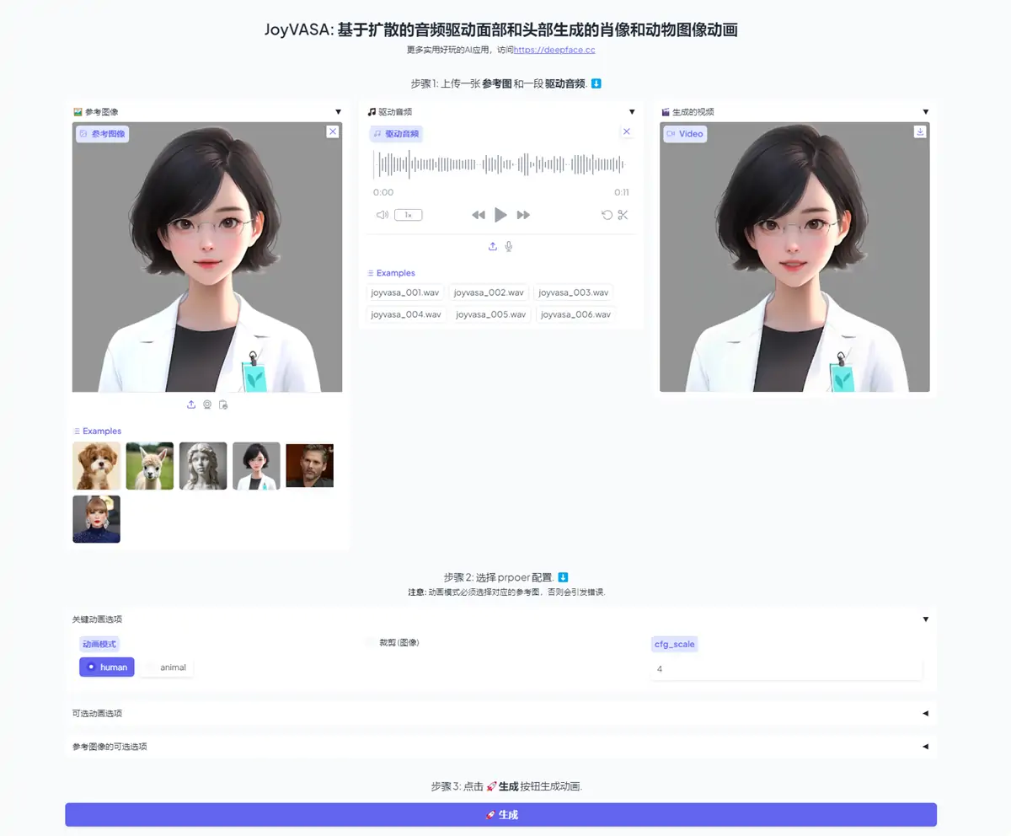Remove the uploaded reference image

pos(333,131)
